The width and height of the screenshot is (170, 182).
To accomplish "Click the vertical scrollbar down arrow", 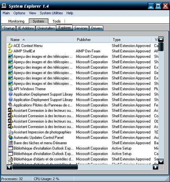I will (x=161, y=162).
